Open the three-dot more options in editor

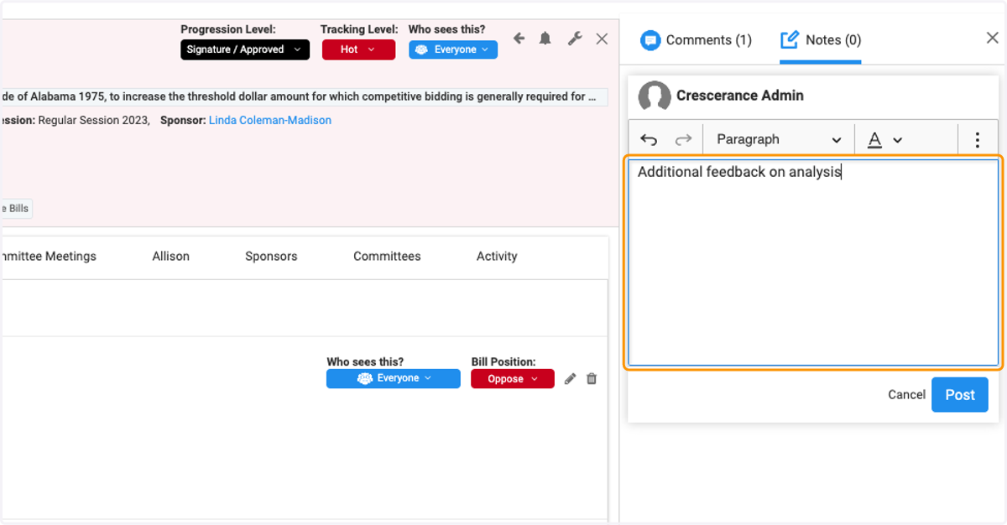(x=978, y=140)
